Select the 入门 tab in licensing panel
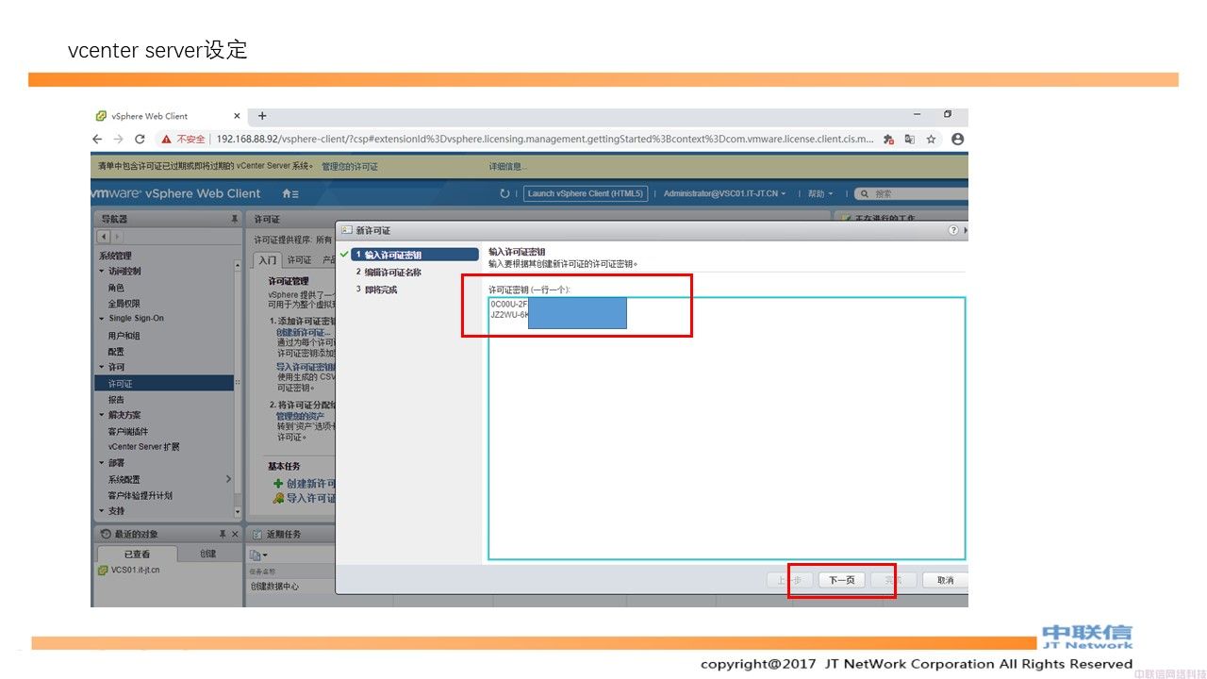The image size is (1207, 679). 268,259
